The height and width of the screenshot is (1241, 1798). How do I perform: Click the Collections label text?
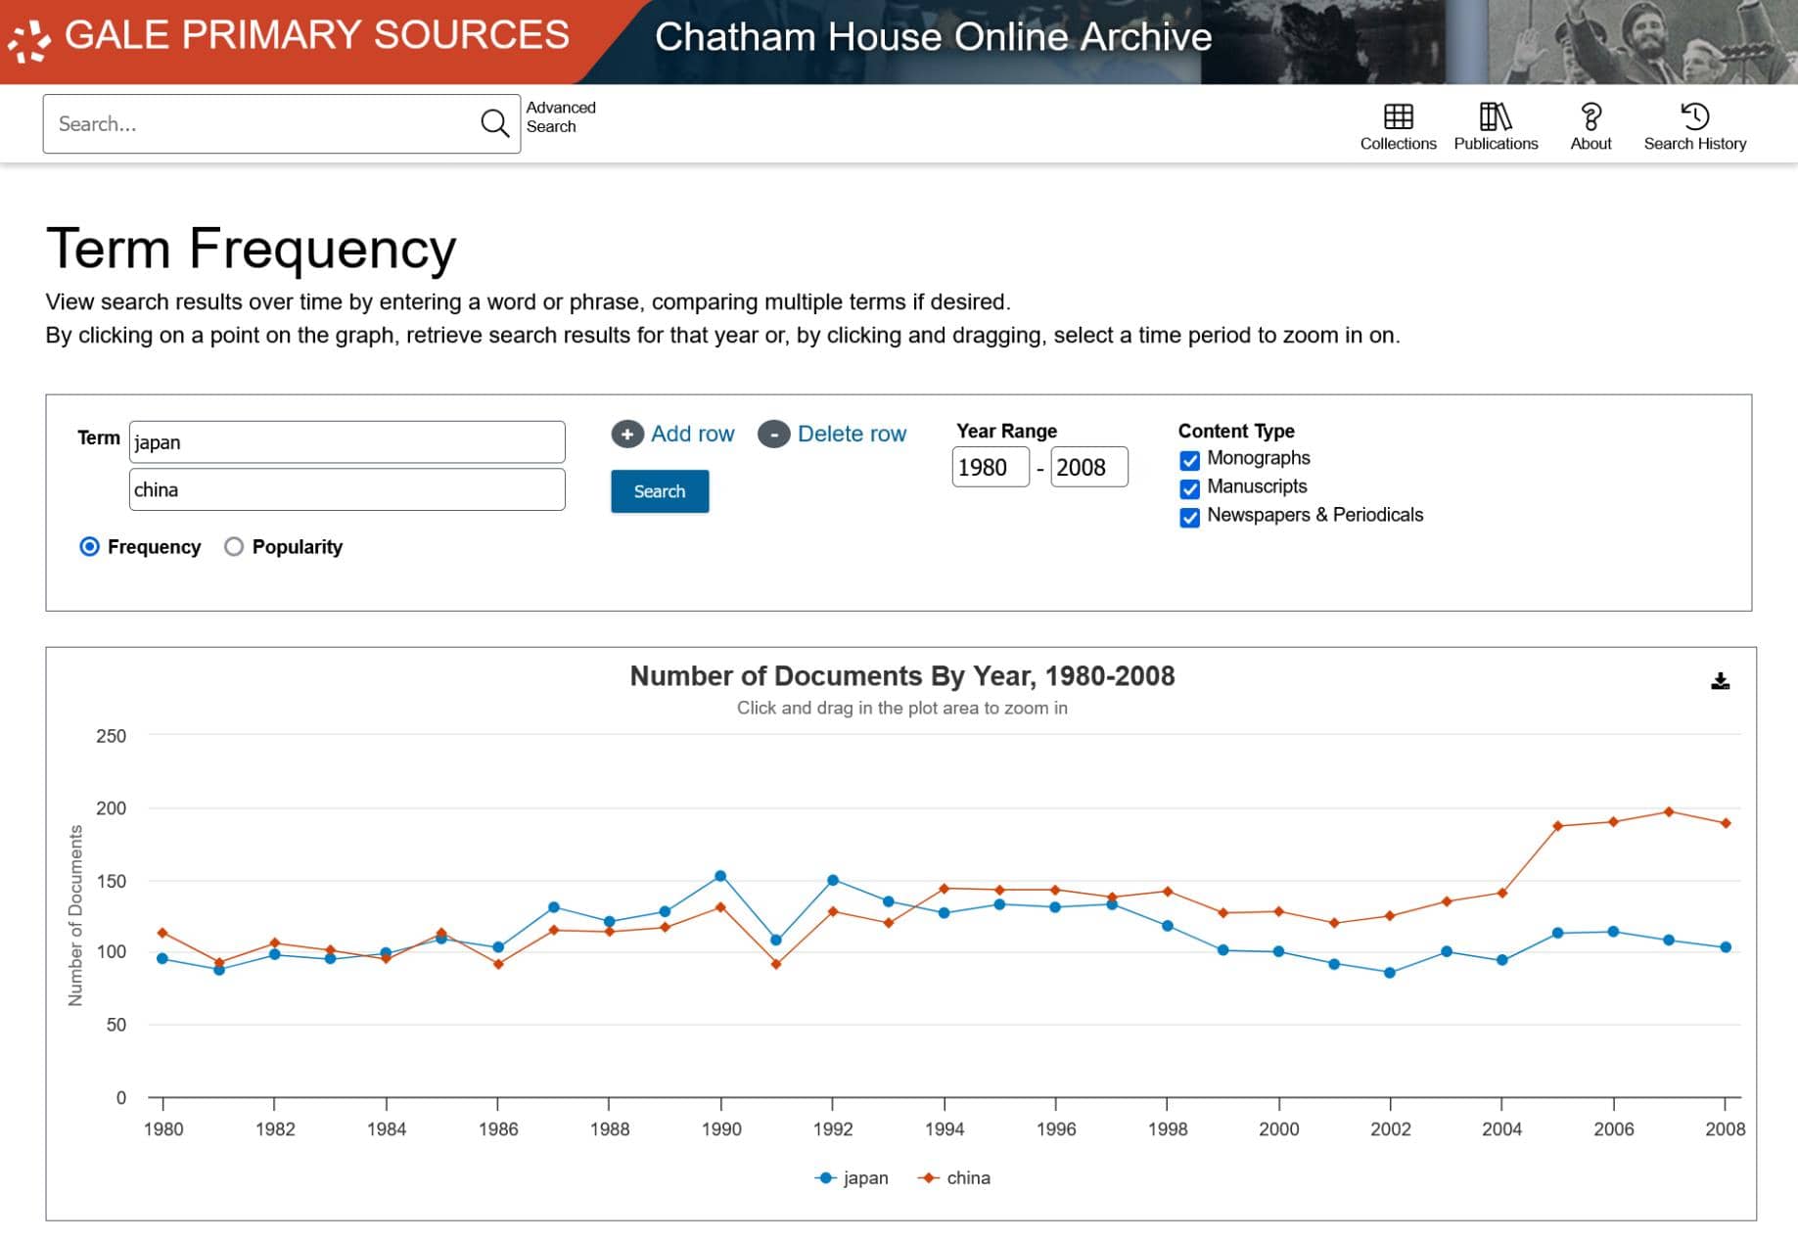pos(1398,144)
